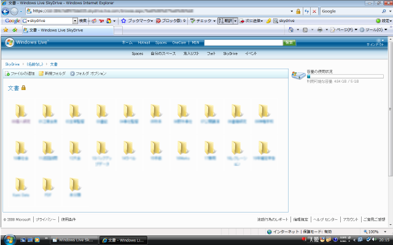
Task: Click the Windows Live logo orb
Action: 10,42
